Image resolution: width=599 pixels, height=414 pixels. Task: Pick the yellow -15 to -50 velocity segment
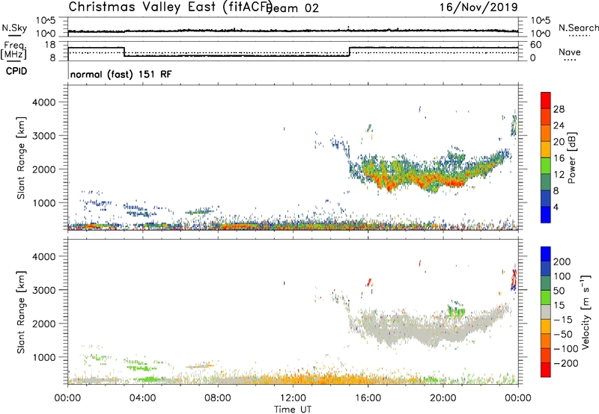click(x=546, y=327)
